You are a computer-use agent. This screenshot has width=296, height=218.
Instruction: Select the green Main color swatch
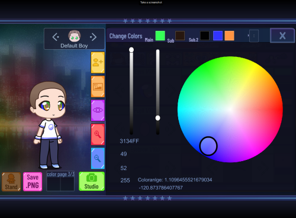click(160, 36)
